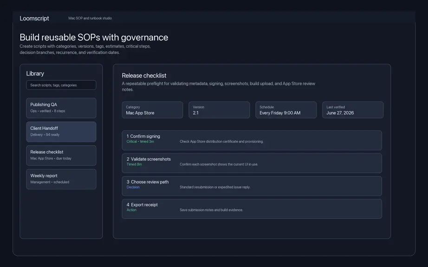Click 'Standard resubmission or expedited issue reply.'
This screenshot has height=267, width=428.
coord(215,187)
